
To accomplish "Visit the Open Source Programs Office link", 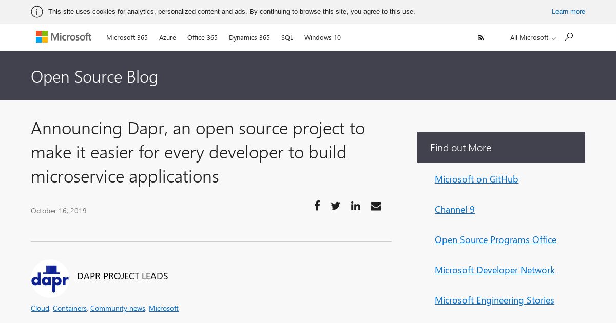I will tap(495, 239).
